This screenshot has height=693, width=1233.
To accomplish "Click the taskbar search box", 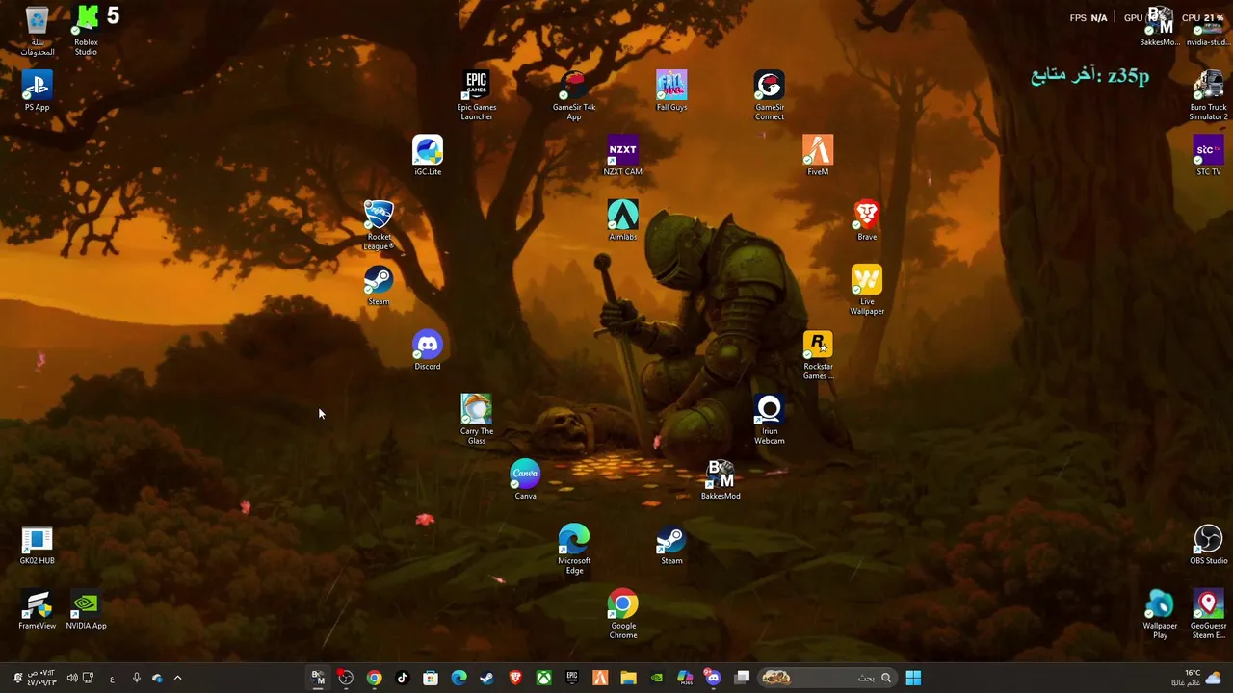I will pyautogui.click(x=828, y=678).
